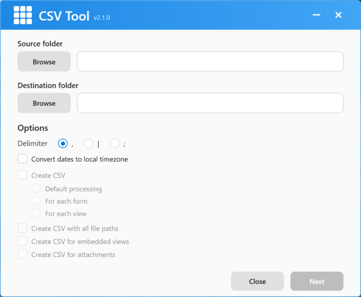Close the window using the title bar X
Viewport: 361px width, 297px height.
338,15
